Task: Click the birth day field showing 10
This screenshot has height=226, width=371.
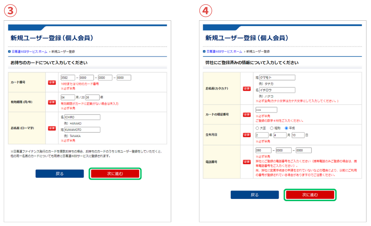Action: [298, 135]
